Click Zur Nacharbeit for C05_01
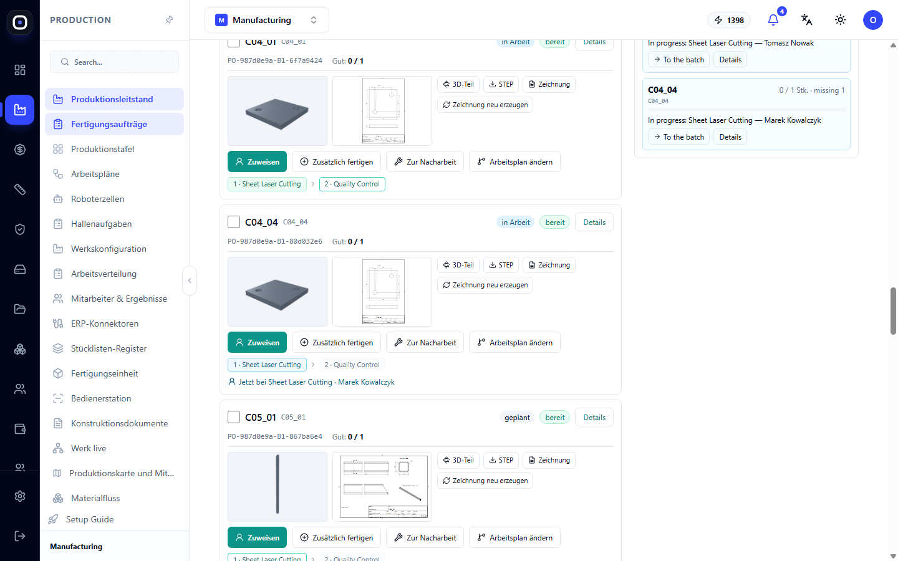The width and height of the screenshot is (898, 561). click(425, 537)
